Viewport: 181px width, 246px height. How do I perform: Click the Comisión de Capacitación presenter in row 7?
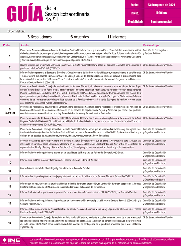coord(154,131)
